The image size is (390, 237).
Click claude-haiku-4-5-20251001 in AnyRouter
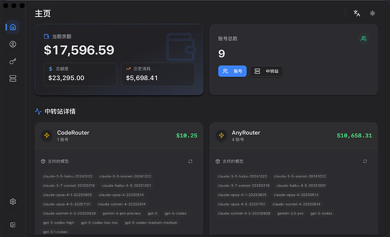[x=301, y=186]
